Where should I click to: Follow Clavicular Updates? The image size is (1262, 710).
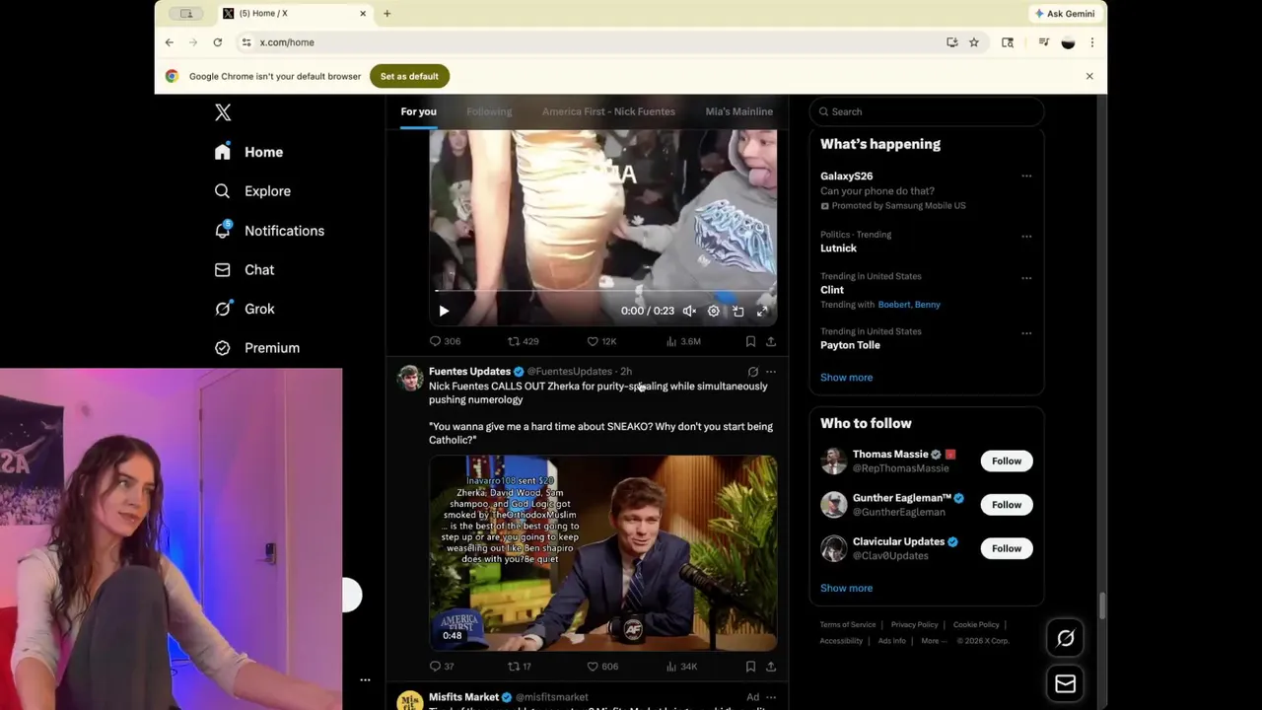pos(1007,548)
